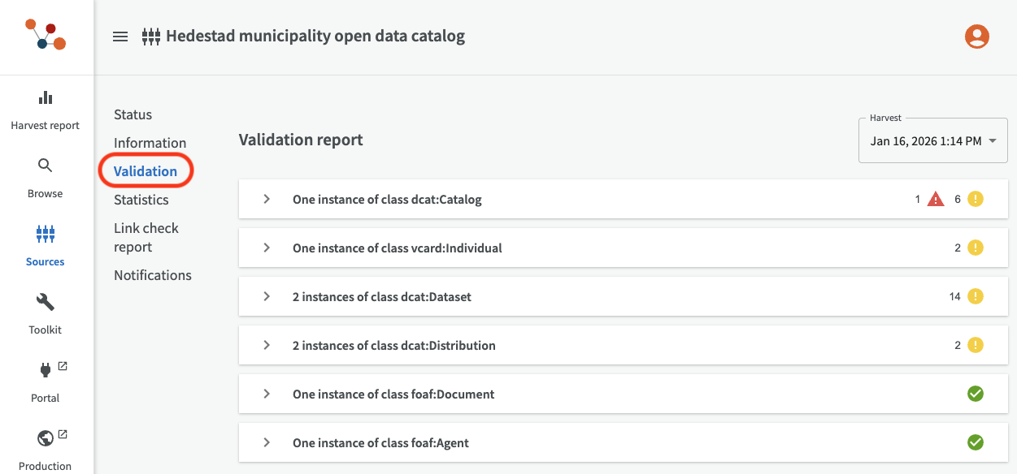1017x474 pixels.
Task: Open the Harvest date dropdown
Action: [932, 141]
